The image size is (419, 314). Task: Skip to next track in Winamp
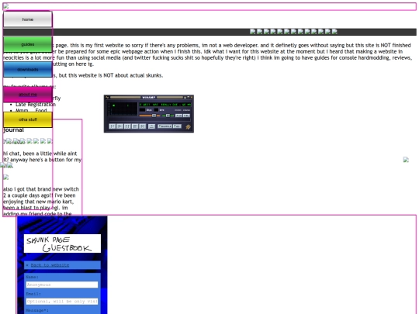143,126
